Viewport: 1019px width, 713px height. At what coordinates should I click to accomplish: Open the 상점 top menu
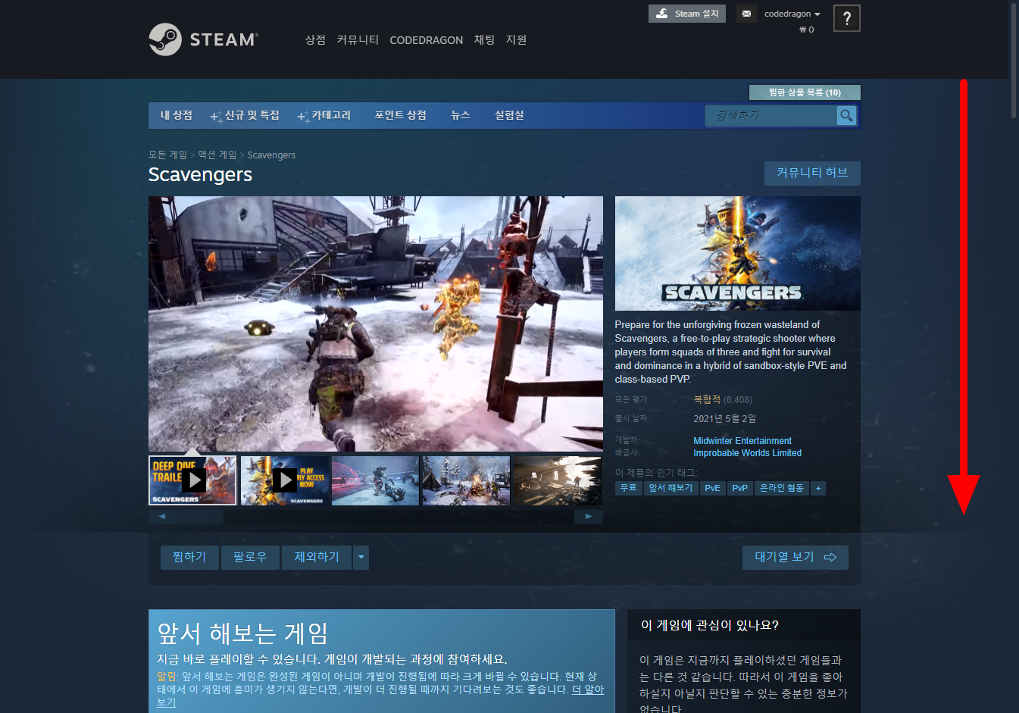pos(315,40)
